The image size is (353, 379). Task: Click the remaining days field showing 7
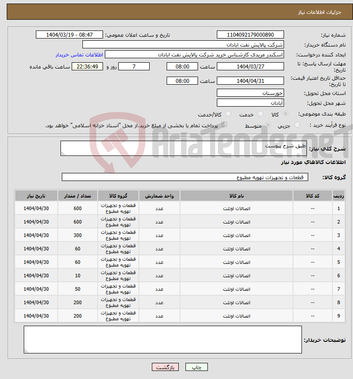134,66
